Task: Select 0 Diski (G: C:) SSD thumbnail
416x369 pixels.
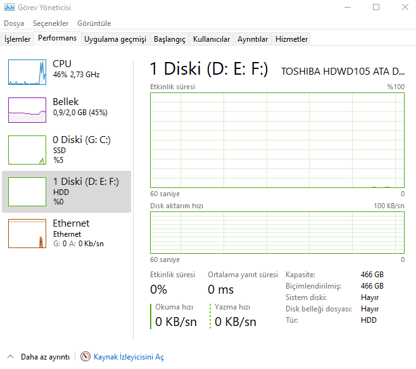Action: pos(27,149)
